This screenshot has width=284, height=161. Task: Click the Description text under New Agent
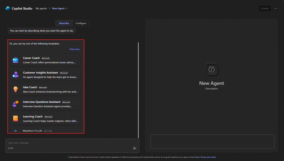(x=212, y=89)
